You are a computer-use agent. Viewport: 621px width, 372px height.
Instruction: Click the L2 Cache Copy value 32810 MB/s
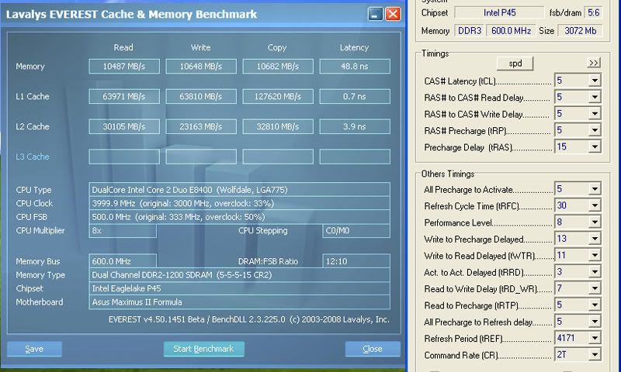click(x=278, y=126)
